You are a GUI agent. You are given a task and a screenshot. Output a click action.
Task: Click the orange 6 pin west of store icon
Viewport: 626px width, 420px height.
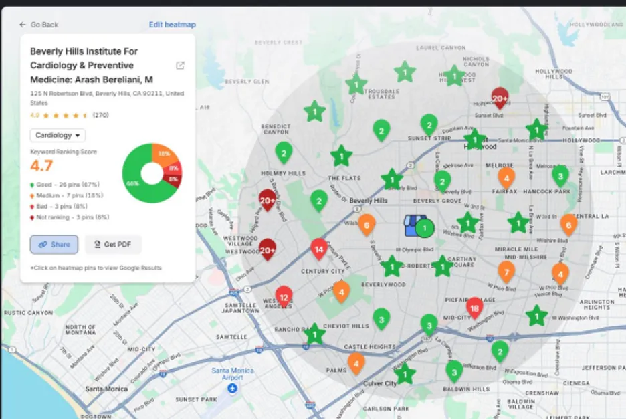(x=367, y=225)
